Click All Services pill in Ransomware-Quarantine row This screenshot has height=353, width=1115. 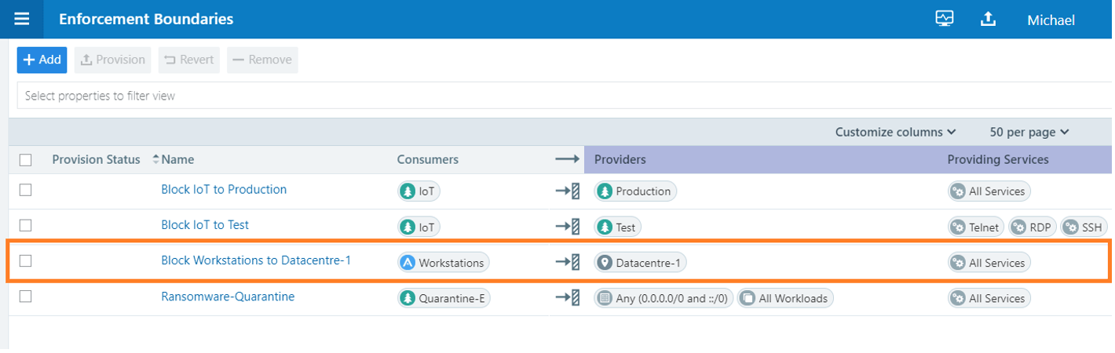tap(989, 298)
